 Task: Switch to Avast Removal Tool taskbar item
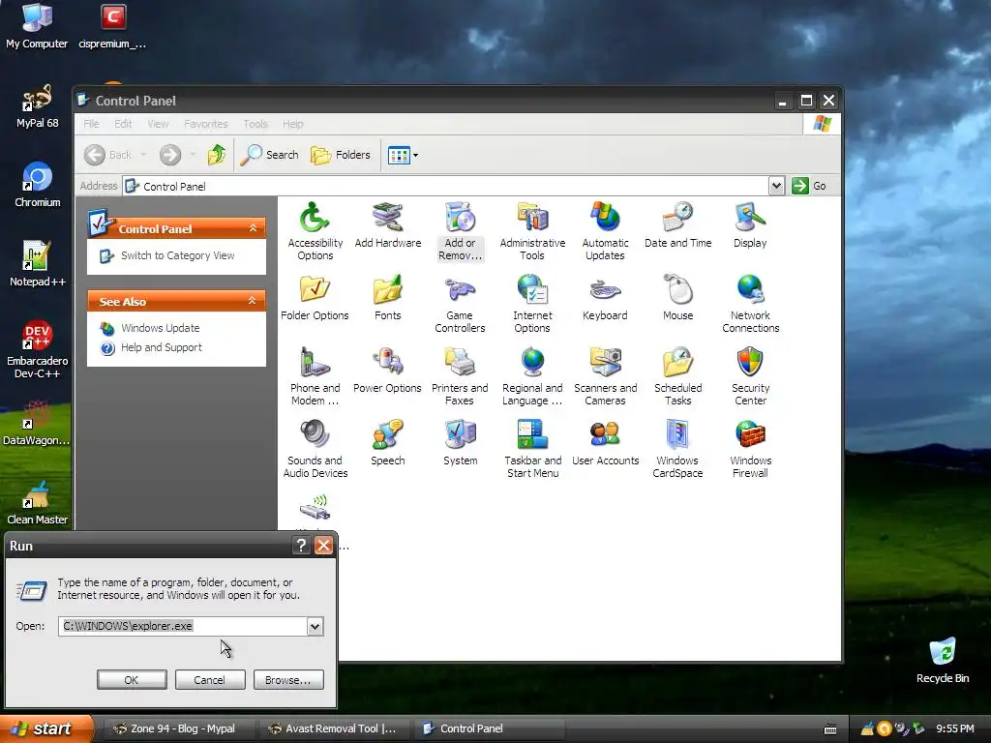pyautogui.click(x=334, y=728)
